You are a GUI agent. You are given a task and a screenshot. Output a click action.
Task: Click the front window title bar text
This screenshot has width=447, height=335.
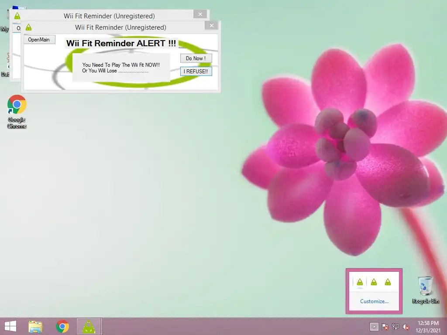tap(120, 27)
